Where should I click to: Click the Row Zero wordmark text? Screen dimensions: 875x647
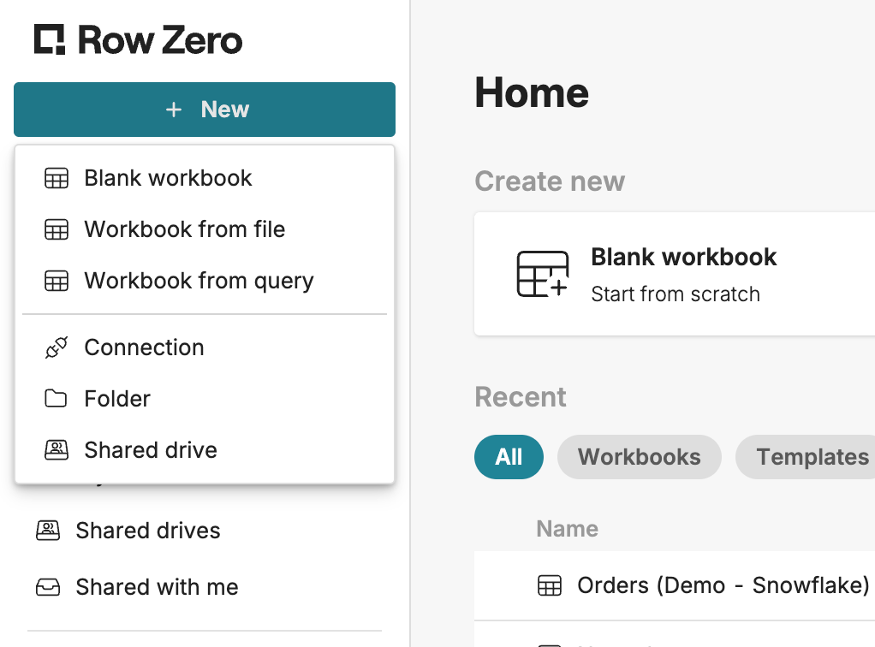160,40
